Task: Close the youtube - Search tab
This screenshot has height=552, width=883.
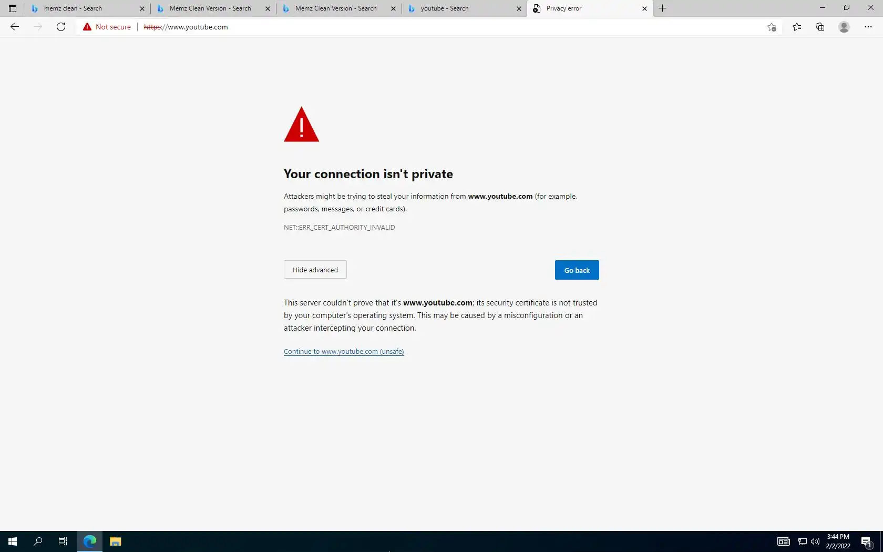Action: pyautogui.click(x=519, y=8)
